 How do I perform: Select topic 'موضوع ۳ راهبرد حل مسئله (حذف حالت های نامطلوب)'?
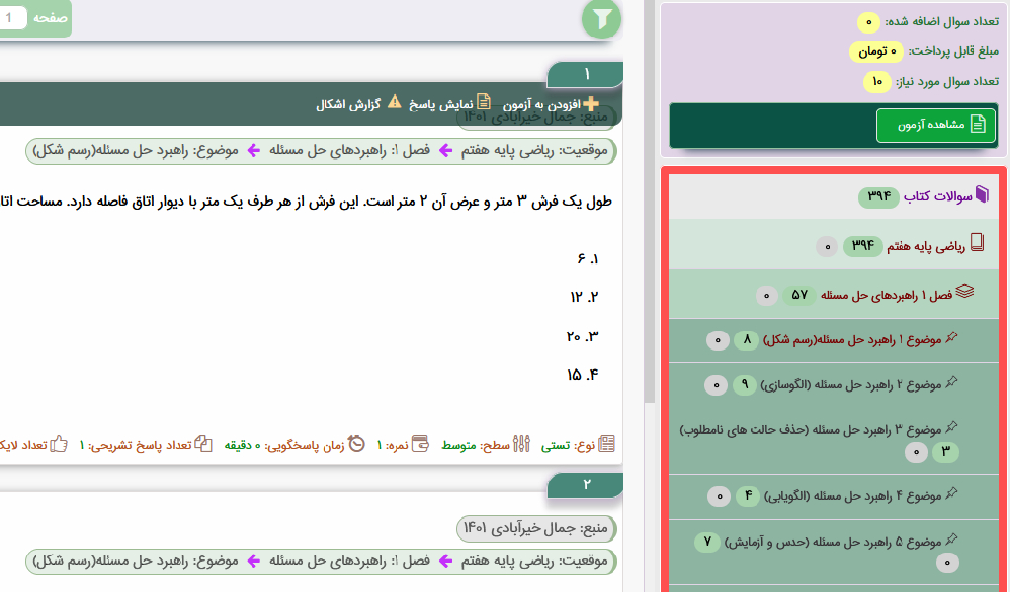pyautogui.click(x=833, y=441)
